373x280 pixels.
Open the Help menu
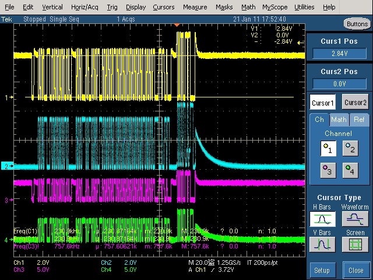(329, 7)
